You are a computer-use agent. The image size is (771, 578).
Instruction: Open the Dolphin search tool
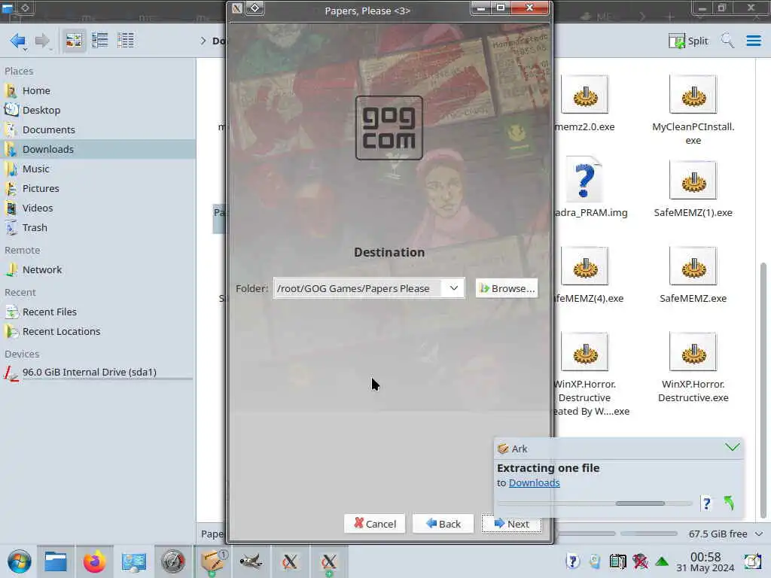(x=727, y=41)
